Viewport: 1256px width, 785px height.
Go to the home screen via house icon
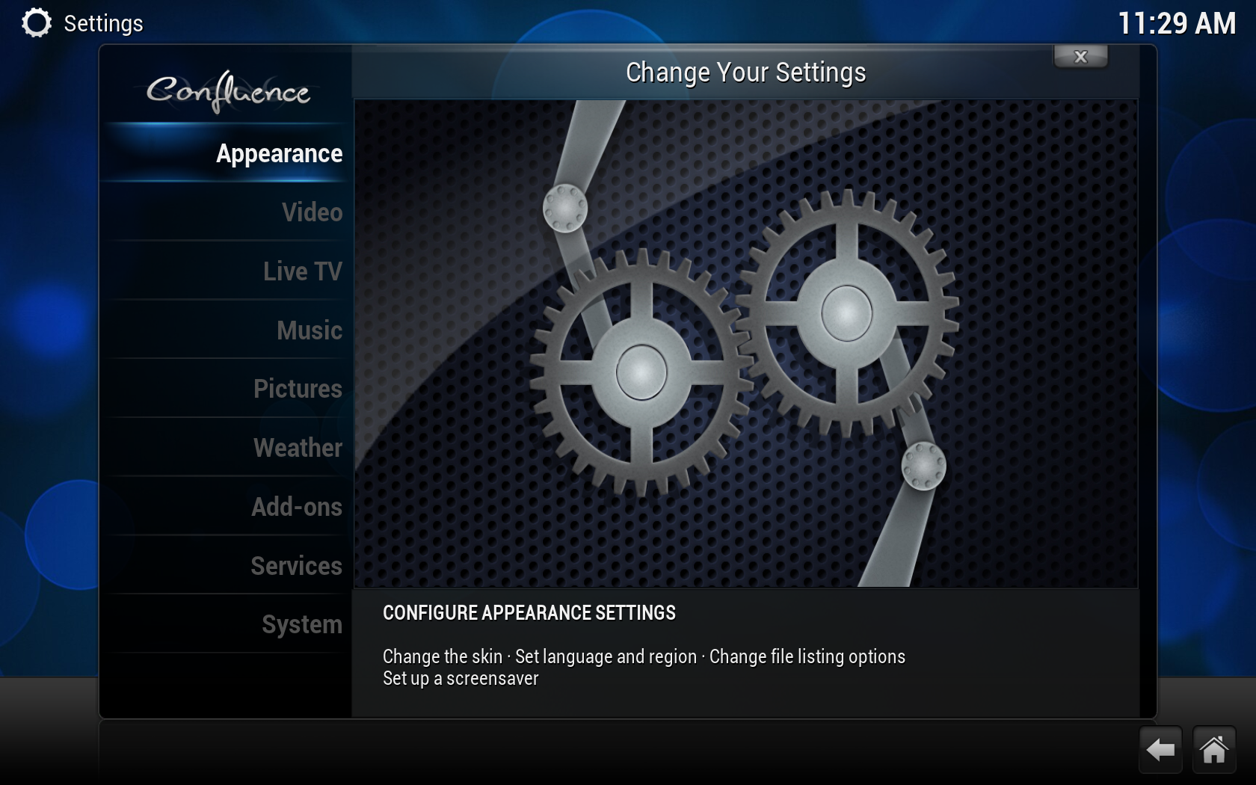click(1213, 749)
